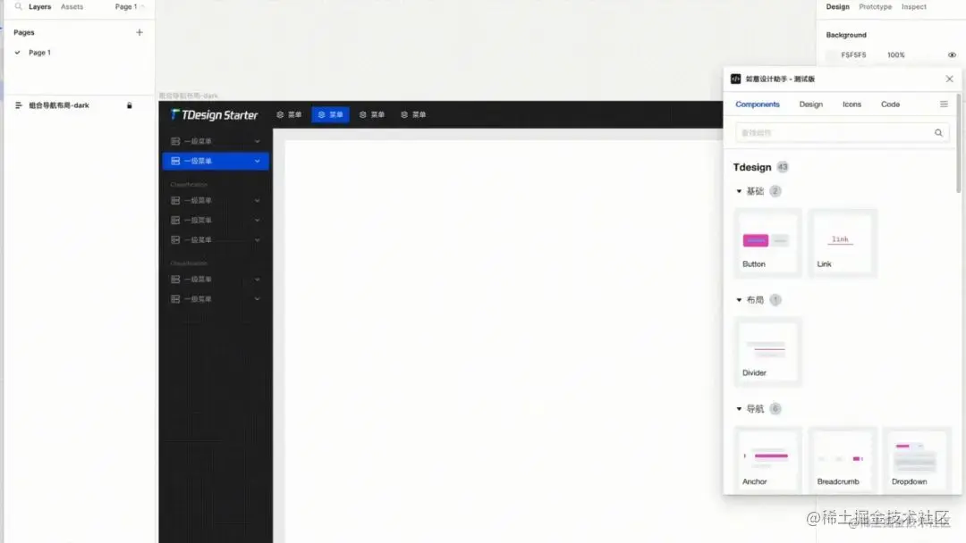
Task: Select the plugin Components tab
Action: click(758, 104)
